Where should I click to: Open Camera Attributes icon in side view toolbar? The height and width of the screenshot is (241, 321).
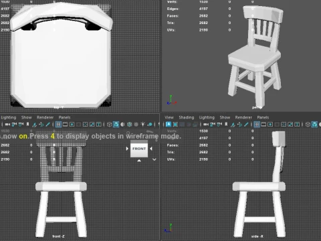(x=219, y=125)
